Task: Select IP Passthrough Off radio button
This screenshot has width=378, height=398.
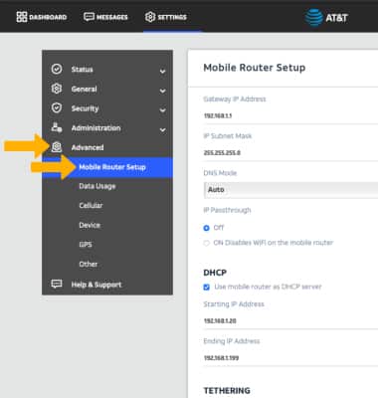Action: (206, 228)
